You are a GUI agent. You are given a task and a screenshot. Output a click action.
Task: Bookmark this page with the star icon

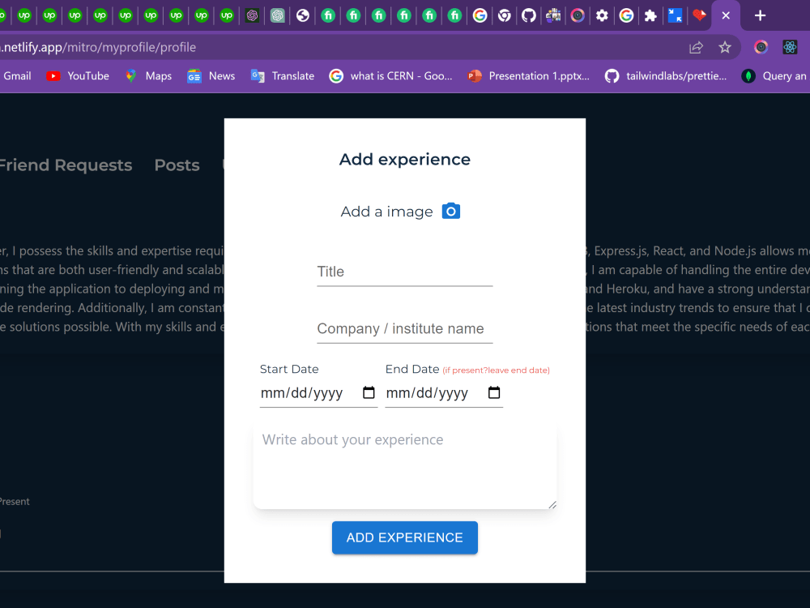pyautogui.click(x=725, y=48)
